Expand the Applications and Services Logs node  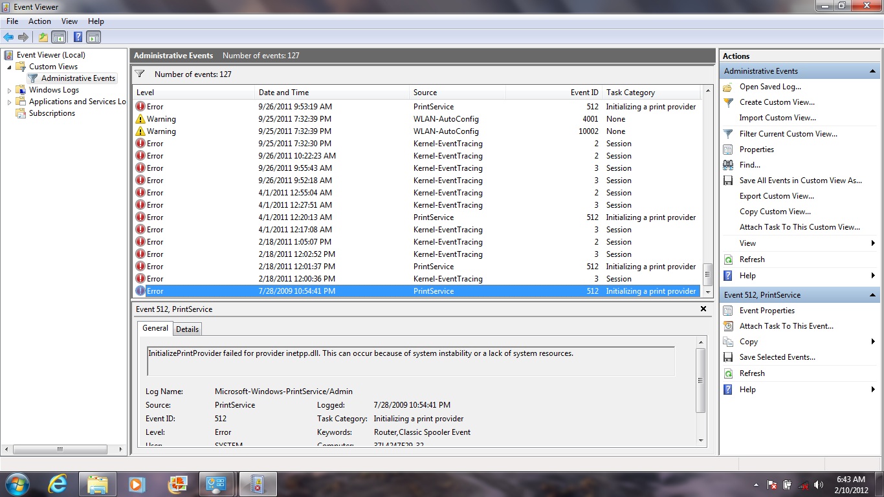(x=9, y=102)
